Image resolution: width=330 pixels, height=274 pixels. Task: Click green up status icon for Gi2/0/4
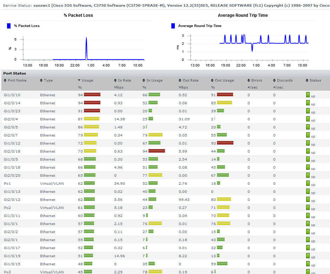pos(308,119)
